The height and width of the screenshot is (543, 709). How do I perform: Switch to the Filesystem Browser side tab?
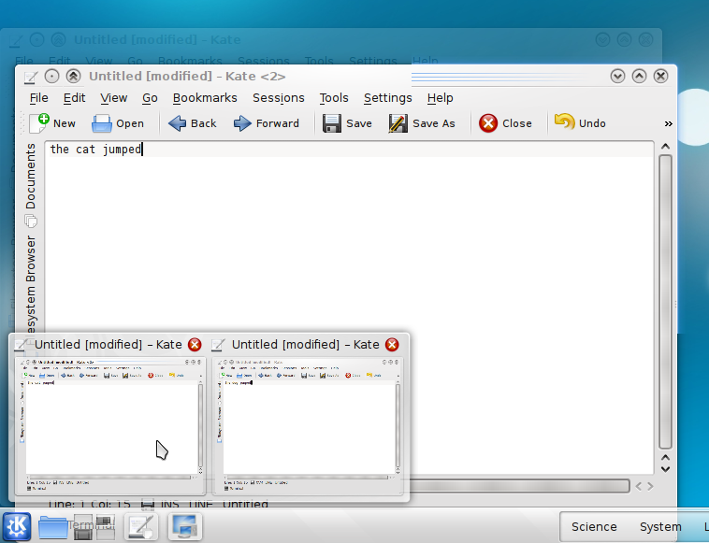(30, 285)
